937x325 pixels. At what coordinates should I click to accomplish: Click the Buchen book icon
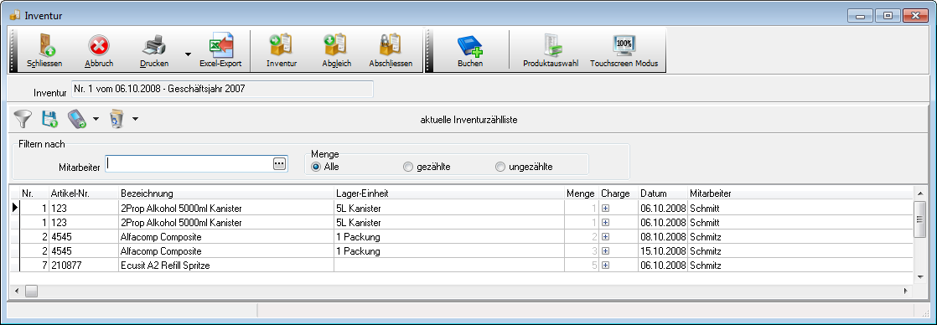(469, 46)
